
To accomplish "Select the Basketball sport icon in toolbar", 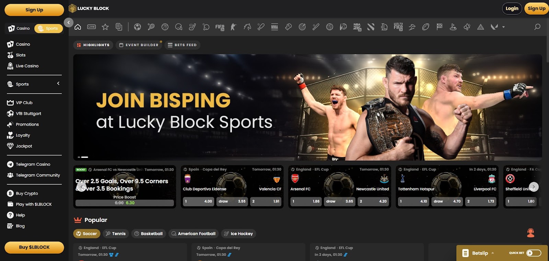I will click(x=165, y=27).
